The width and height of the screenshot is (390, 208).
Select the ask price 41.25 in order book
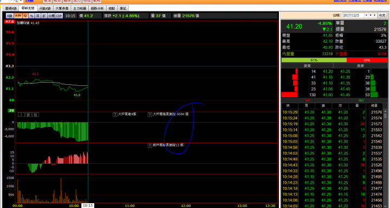click(345, 71)
